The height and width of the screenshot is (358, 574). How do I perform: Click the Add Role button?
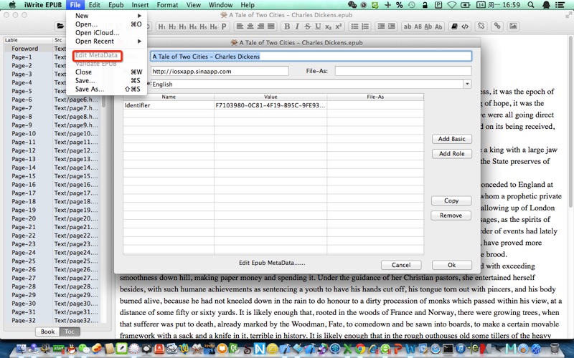[452, 153]
